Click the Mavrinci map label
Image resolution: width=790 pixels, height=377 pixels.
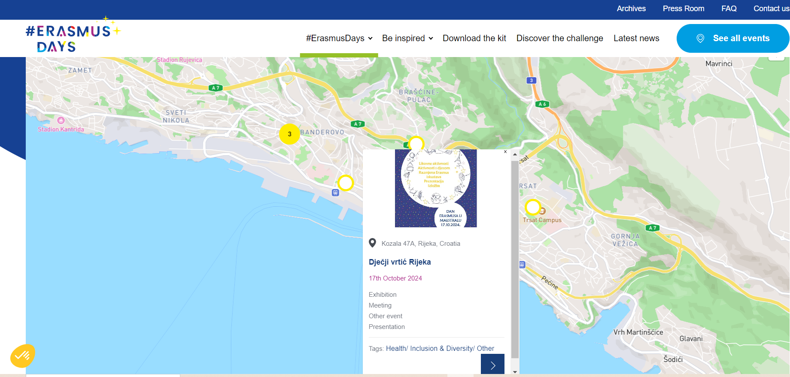[719, 63]
